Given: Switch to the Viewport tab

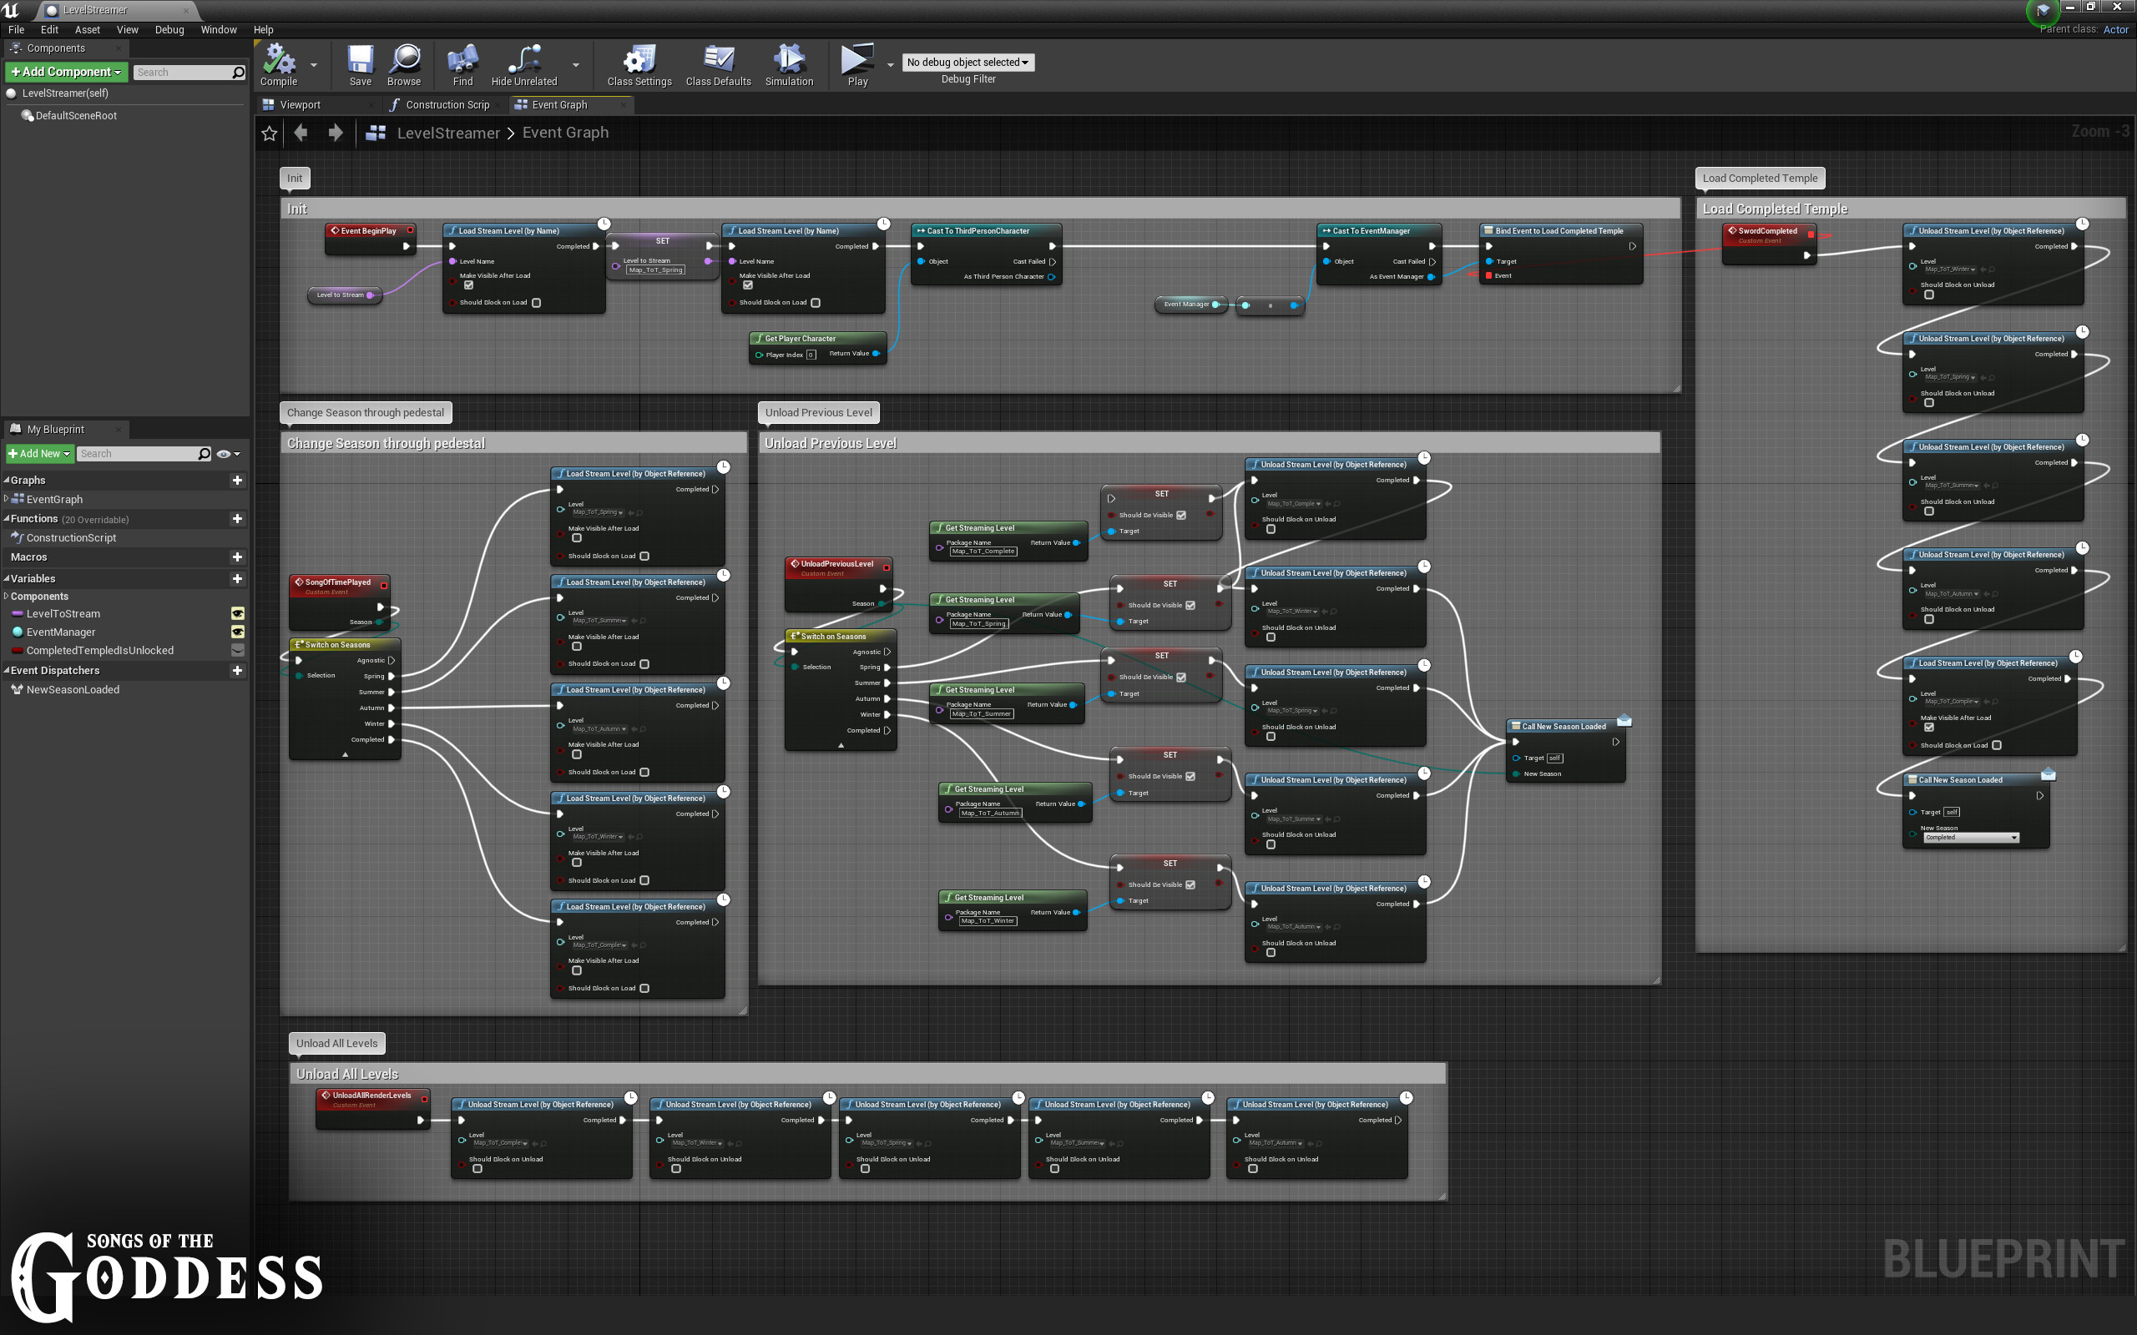Looking at the screenshot, I should click(x=300, y=105).
